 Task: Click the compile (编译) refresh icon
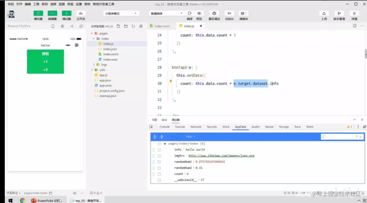(x=190, y=13)
